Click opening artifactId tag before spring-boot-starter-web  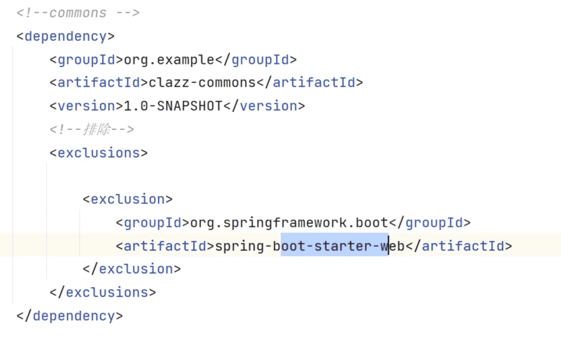pyautogui.click(x=165, y=246)
